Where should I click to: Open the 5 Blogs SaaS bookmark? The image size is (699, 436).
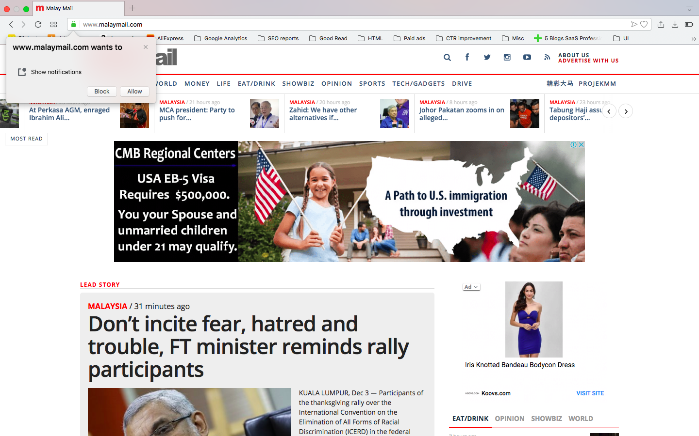click(x=568, y=38)
